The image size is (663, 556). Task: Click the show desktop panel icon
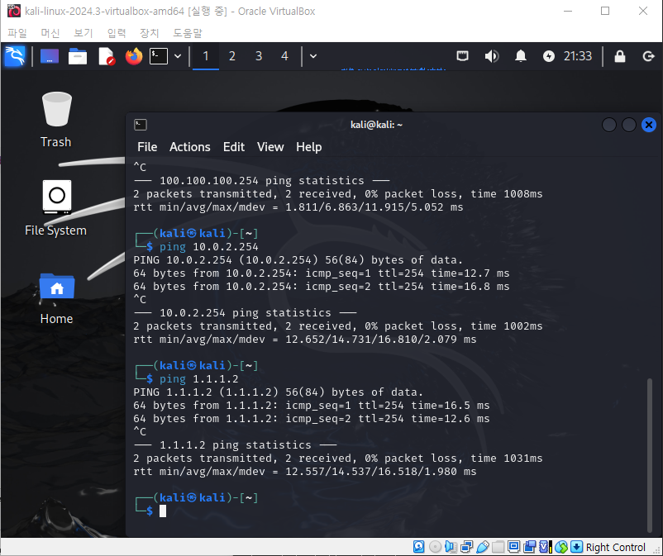coord(50,56)
